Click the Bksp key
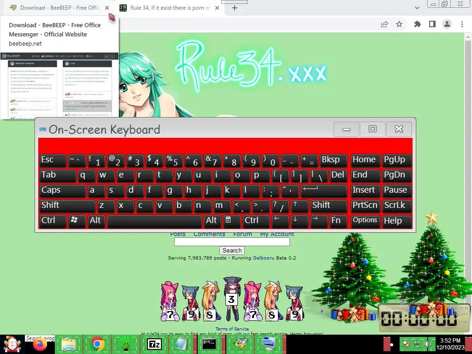The image size is (472, 354). tap(334, 160)
